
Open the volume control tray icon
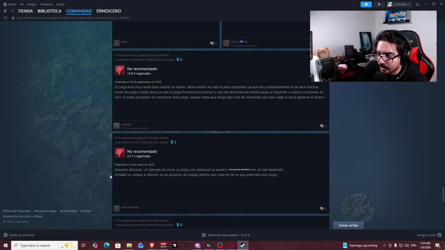click(x=407, y=245)
